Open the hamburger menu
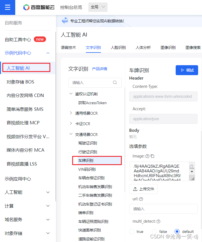 click(7, 7)
